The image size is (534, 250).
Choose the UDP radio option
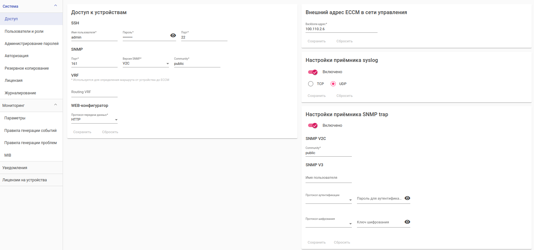click(x=333, y=84)
